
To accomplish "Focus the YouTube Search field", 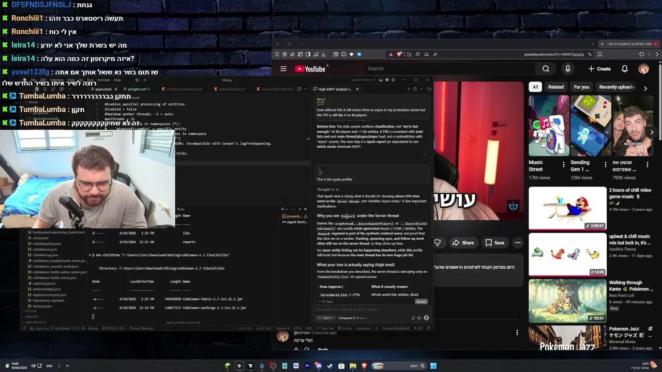I will tap(450, 69).
